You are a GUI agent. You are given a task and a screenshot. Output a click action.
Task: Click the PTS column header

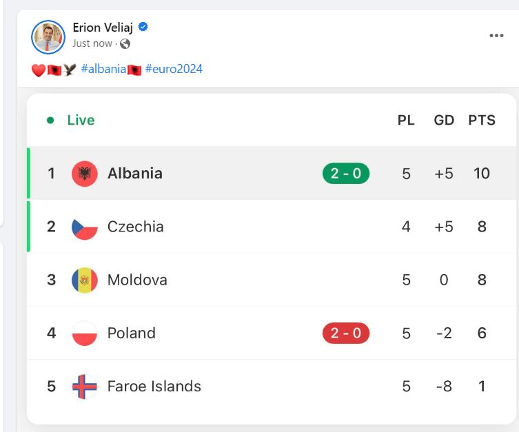(x=482, y=120)
